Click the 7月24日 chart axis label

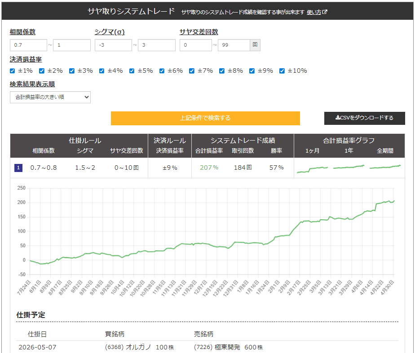click(24, 287)
